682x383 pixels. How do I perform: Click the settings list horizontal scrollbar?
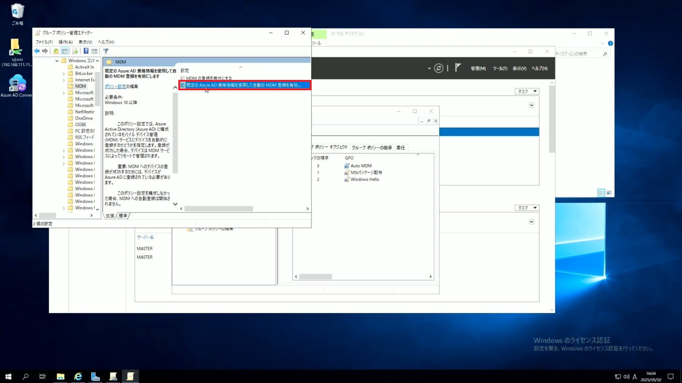(218, 209)
